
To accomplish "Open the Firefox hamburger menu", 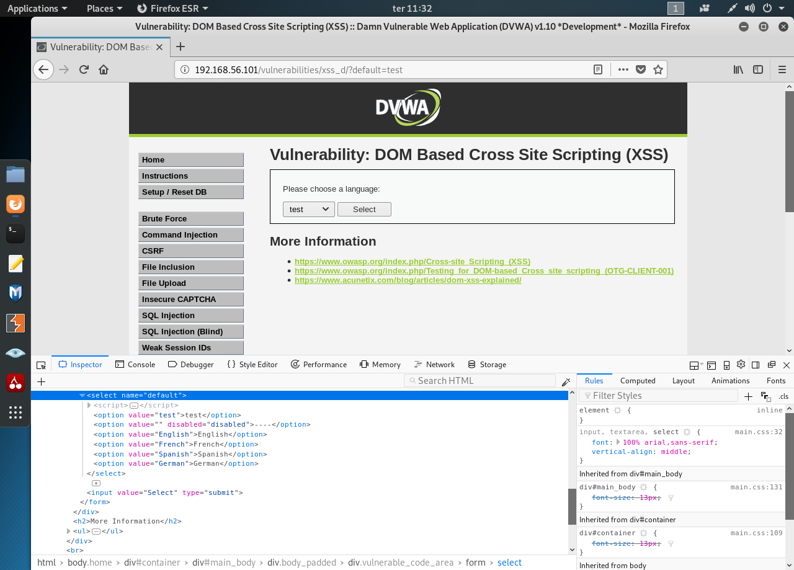I will 782,69.
